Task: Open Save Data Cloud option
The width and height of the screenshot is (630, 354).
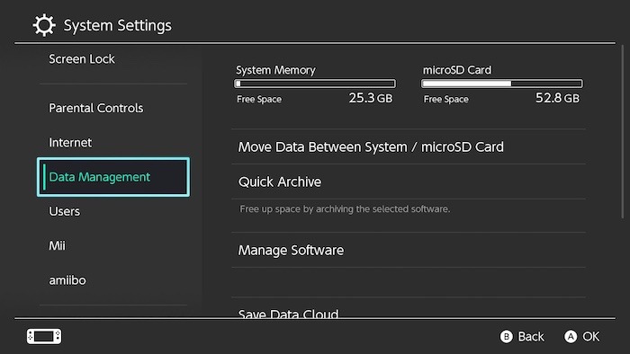Action: click(409, 309)
